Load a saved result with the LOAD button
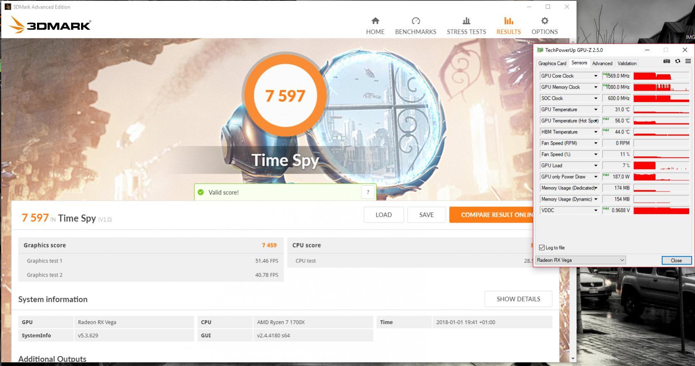Viewport: 695px width, 366px height. pyautogui.click(x=383, y=215)
